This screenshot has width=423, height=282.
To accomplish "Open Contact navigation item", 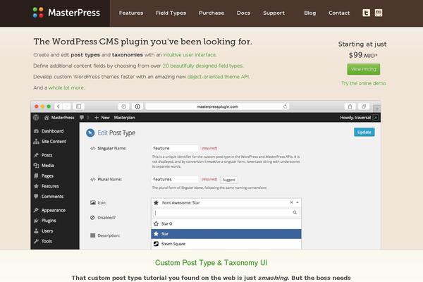I will [x=339, y=13].
